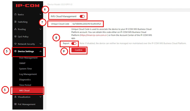Expand the Basics chevron
The height and width of the screenshot is (111, 190).
40,15
